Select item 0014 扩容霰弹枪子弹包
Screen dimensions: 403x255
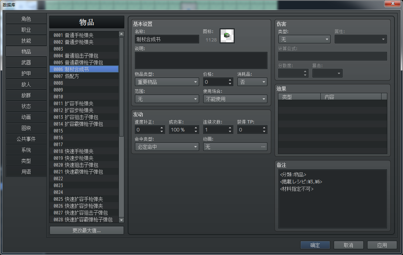pyautogui.click(x=84, y=124)
